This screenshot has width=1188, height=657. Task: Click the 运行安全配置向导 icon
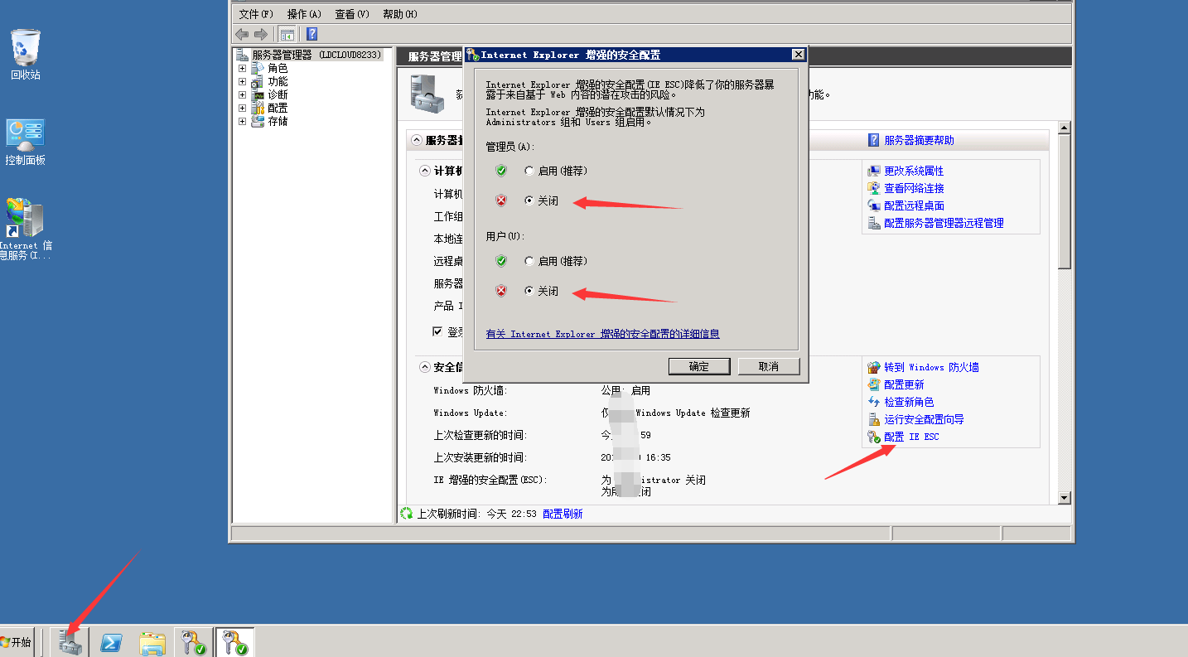[873, 419]
